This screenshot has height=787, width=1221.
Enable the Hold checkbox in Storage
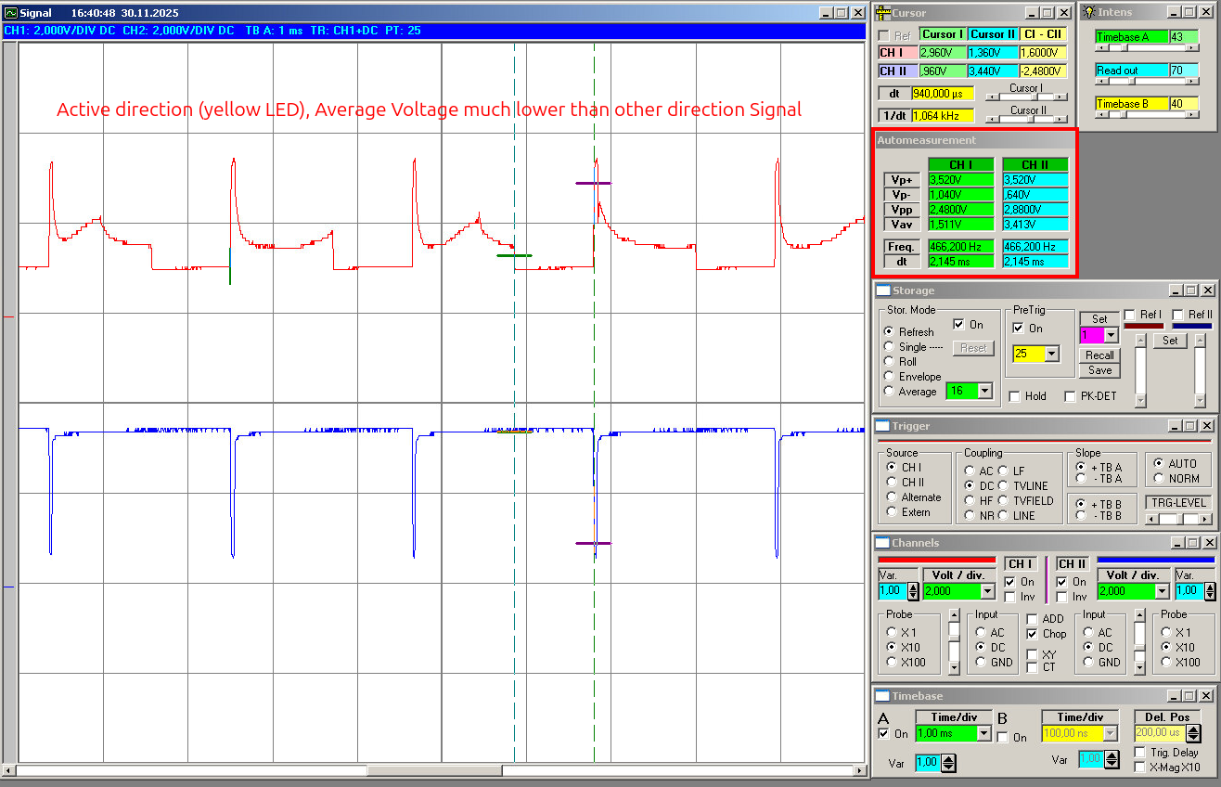click(1015, 396)
